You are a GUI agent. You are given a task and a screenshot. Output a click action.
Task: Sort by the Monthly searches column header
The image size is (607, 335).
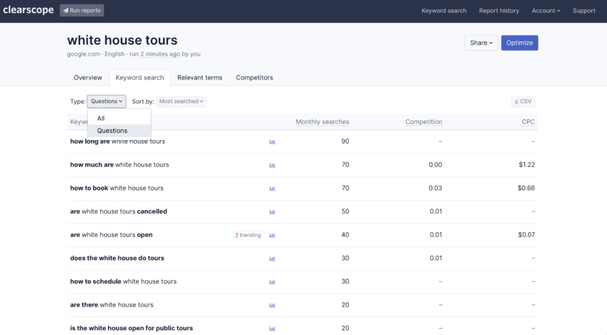(322, 122)
